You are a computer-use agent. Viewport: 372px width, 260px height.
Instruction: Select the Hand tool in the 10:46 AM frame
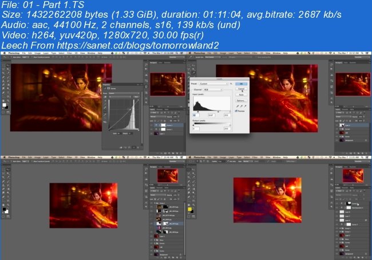(x=3, y=205)
